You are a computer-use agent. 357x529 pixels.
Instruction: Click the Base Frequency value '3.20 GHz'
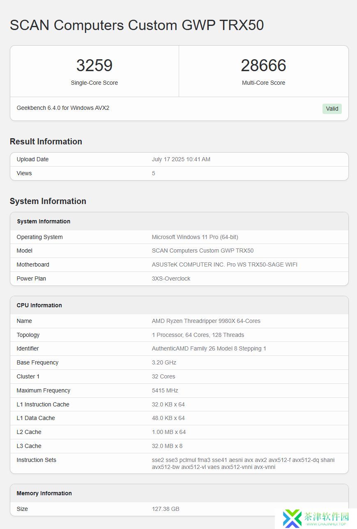pos(164,362)
